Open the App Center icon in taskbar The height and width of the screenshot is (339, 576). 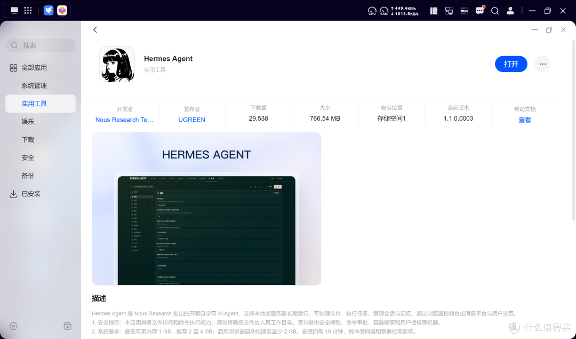pyautogui.click(x=62, y=10)
